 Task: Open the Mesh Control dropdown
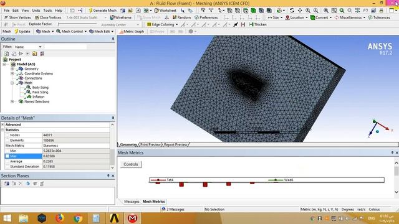tap(71, 32)
